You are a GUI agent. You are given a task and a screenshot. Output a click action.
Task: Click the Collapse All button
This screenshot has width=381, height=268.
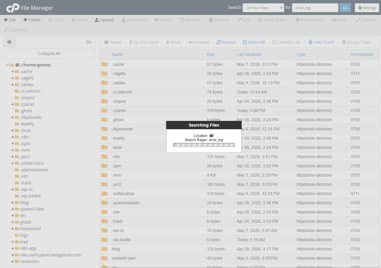tap(49, 54)
